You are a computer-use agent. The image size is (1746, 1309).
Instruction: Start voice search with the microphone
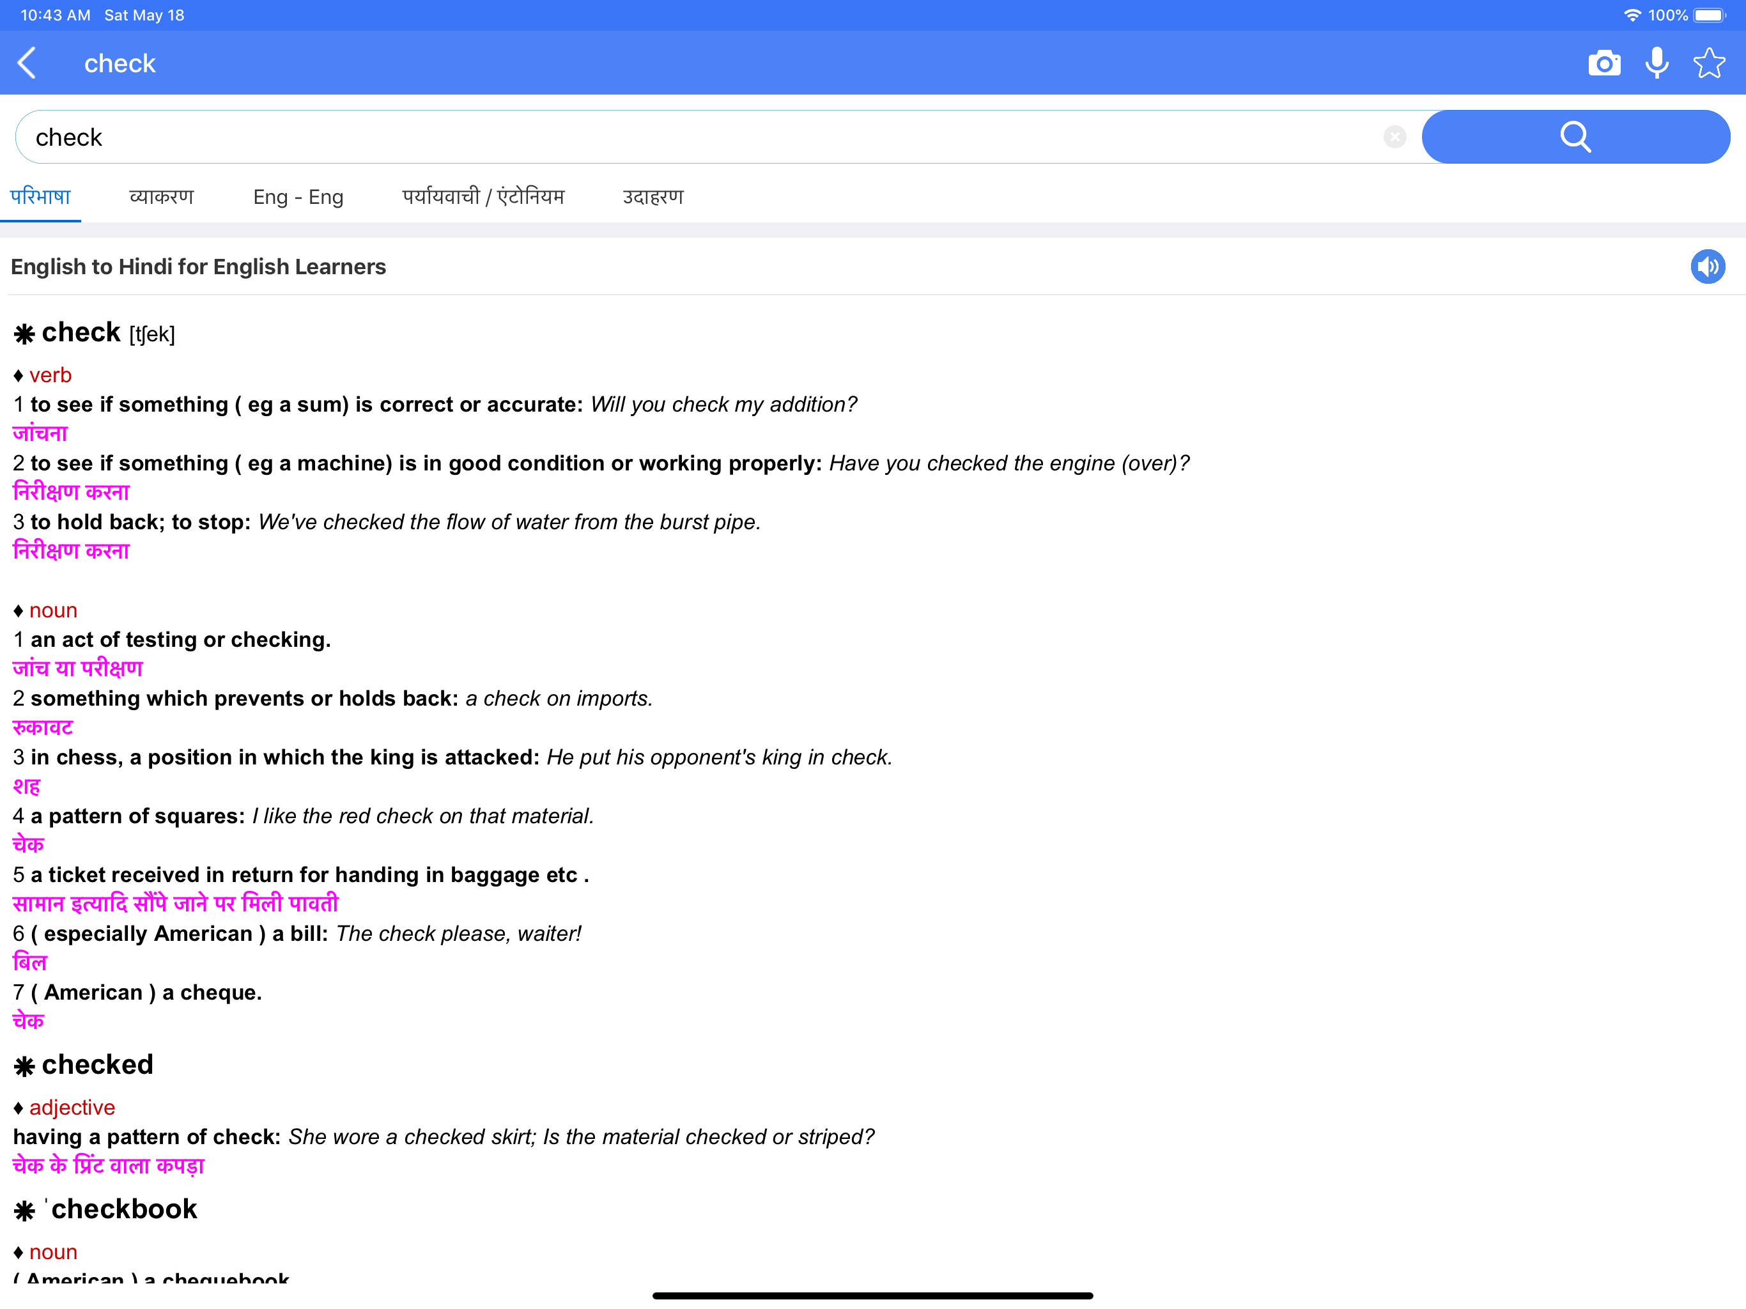1657,63
